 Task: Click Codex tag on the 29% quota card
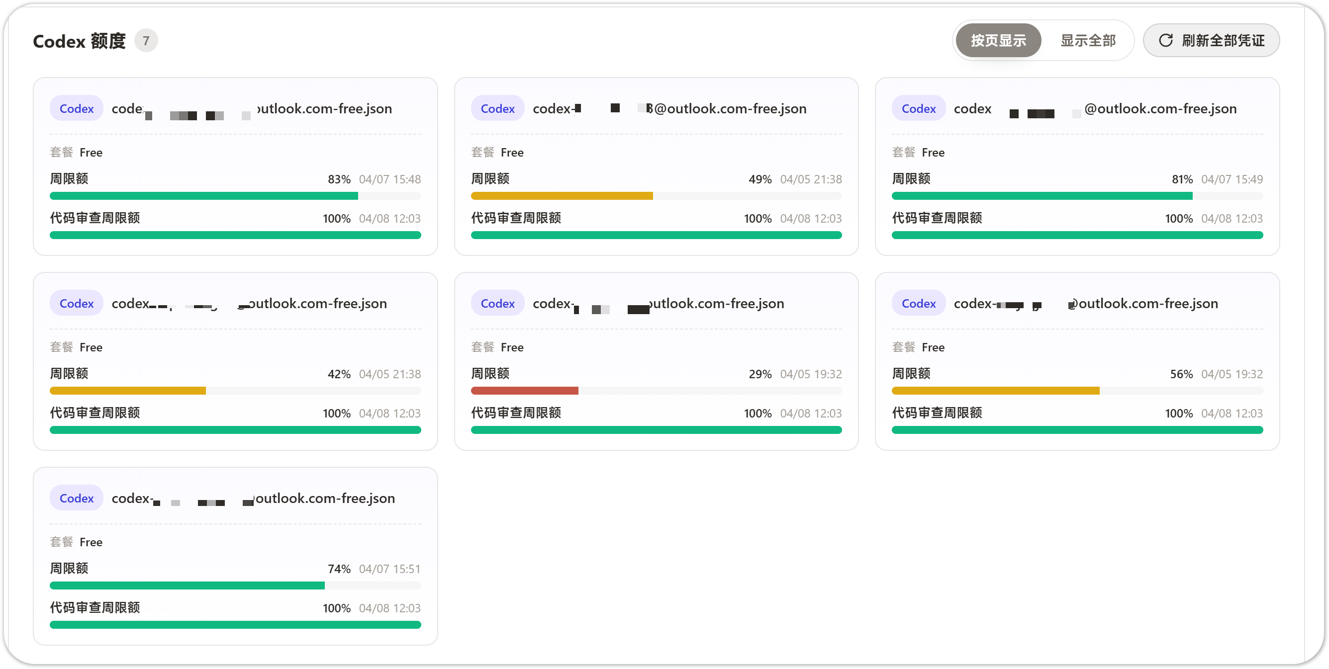(x=497, y=303)
